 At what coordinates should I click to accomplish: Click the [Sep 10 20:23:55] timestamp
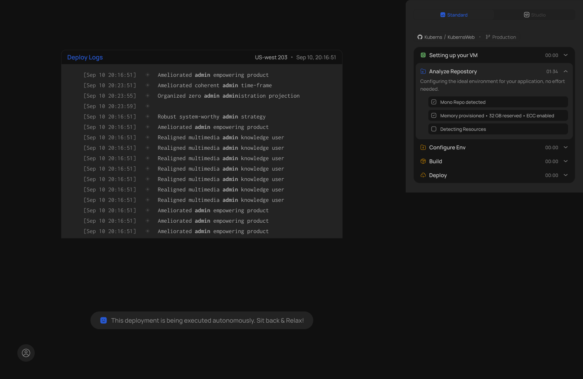[x=110, y=96]
